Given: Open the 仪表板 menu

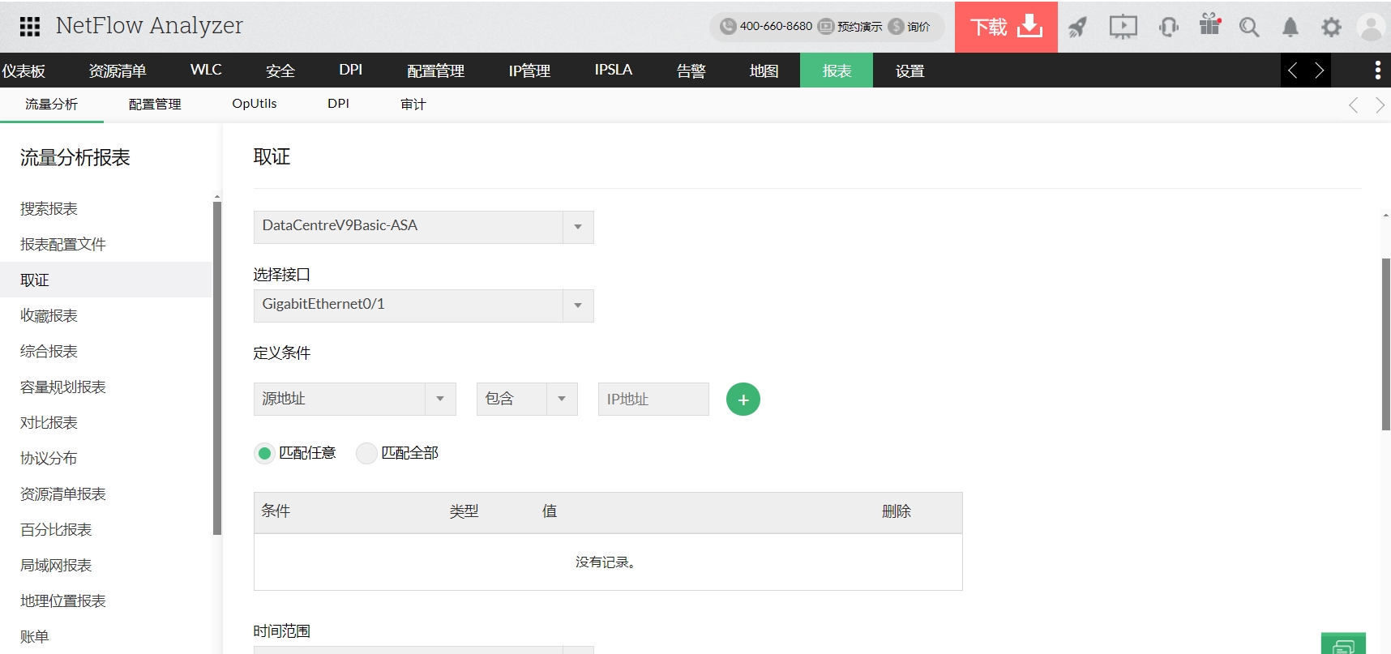Looking at the screenshot, I should 24,71.
